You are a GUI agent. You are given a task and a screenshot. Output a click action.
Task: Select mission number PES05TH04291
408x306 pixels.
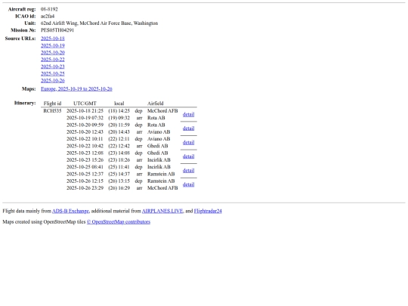pos(57,30)
